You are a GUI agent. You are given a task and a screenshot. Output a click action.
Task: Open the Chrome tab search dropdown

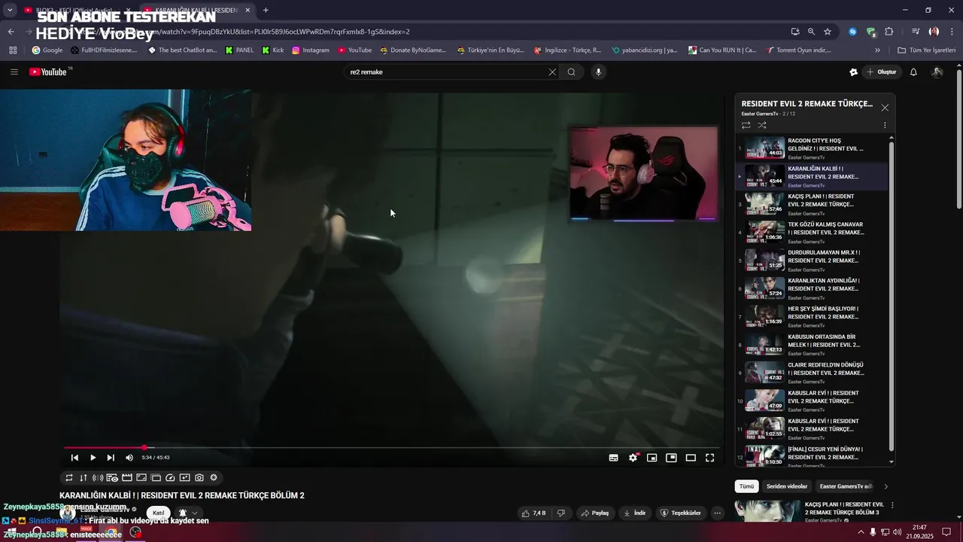point(10,10)
